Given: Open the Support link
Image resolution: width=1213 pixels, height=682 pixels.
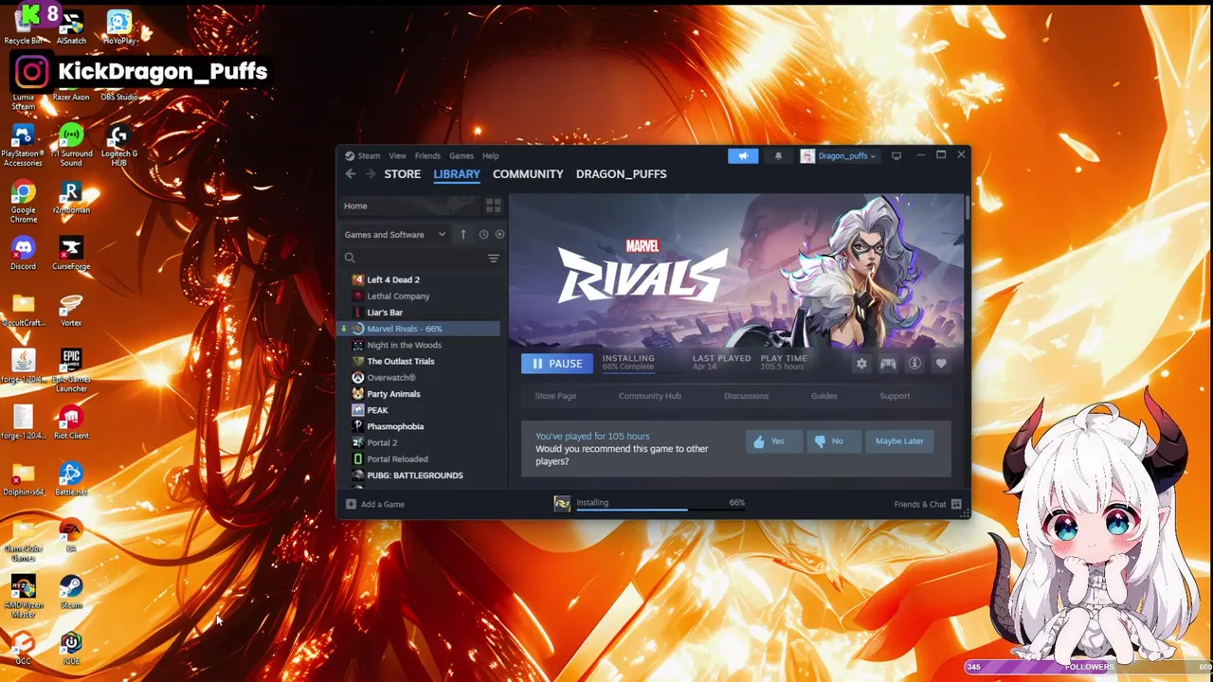Looking at the screenshot, I should pos(895,396).
